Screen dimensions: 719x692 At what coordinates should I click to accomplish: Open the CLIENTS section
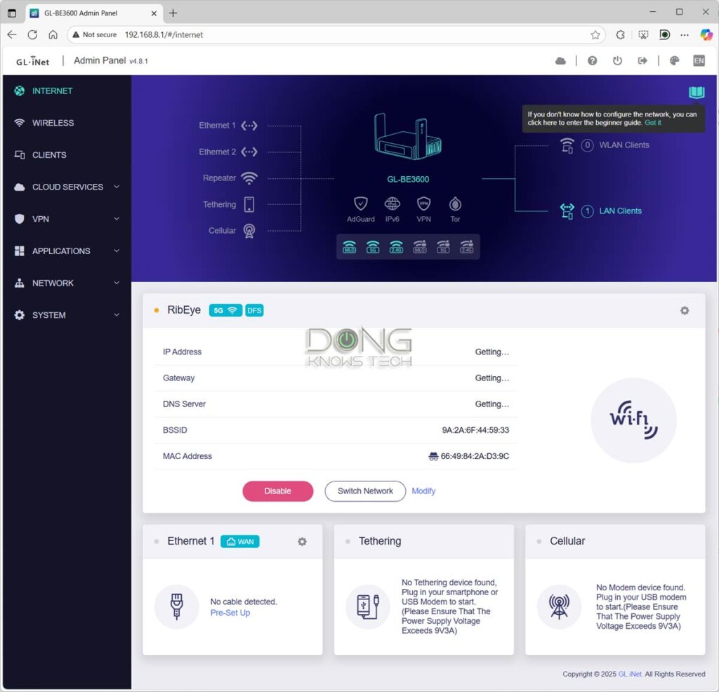pyautogui.click(x=48, y=154)
